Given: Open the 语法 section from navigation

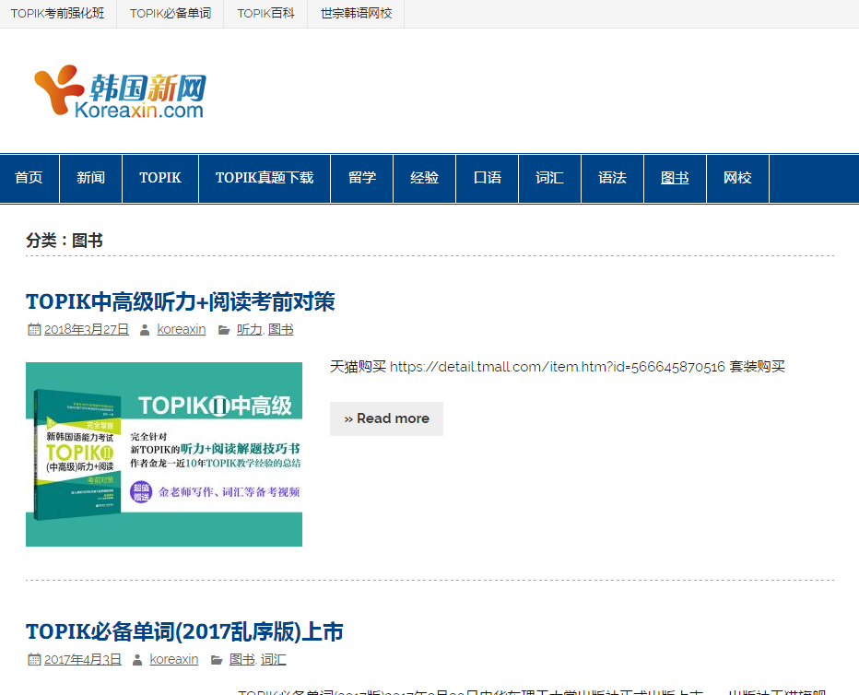Looking at the screenshot, I should pos(612,178).
